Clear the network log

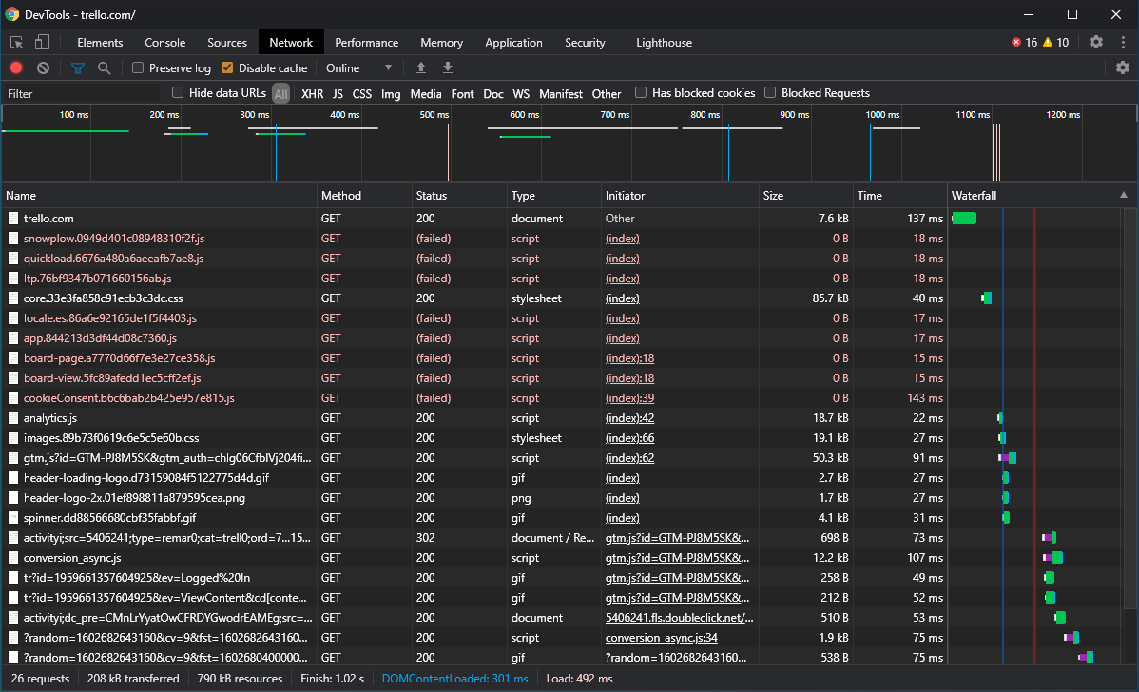tap(44, 67)
